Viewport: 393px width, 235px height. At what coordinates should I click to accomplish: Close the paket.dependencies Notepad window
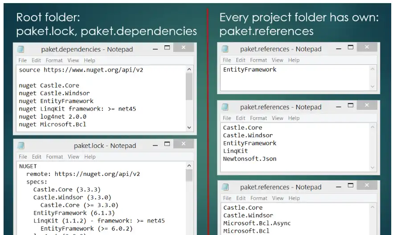[x=184, y=47]
